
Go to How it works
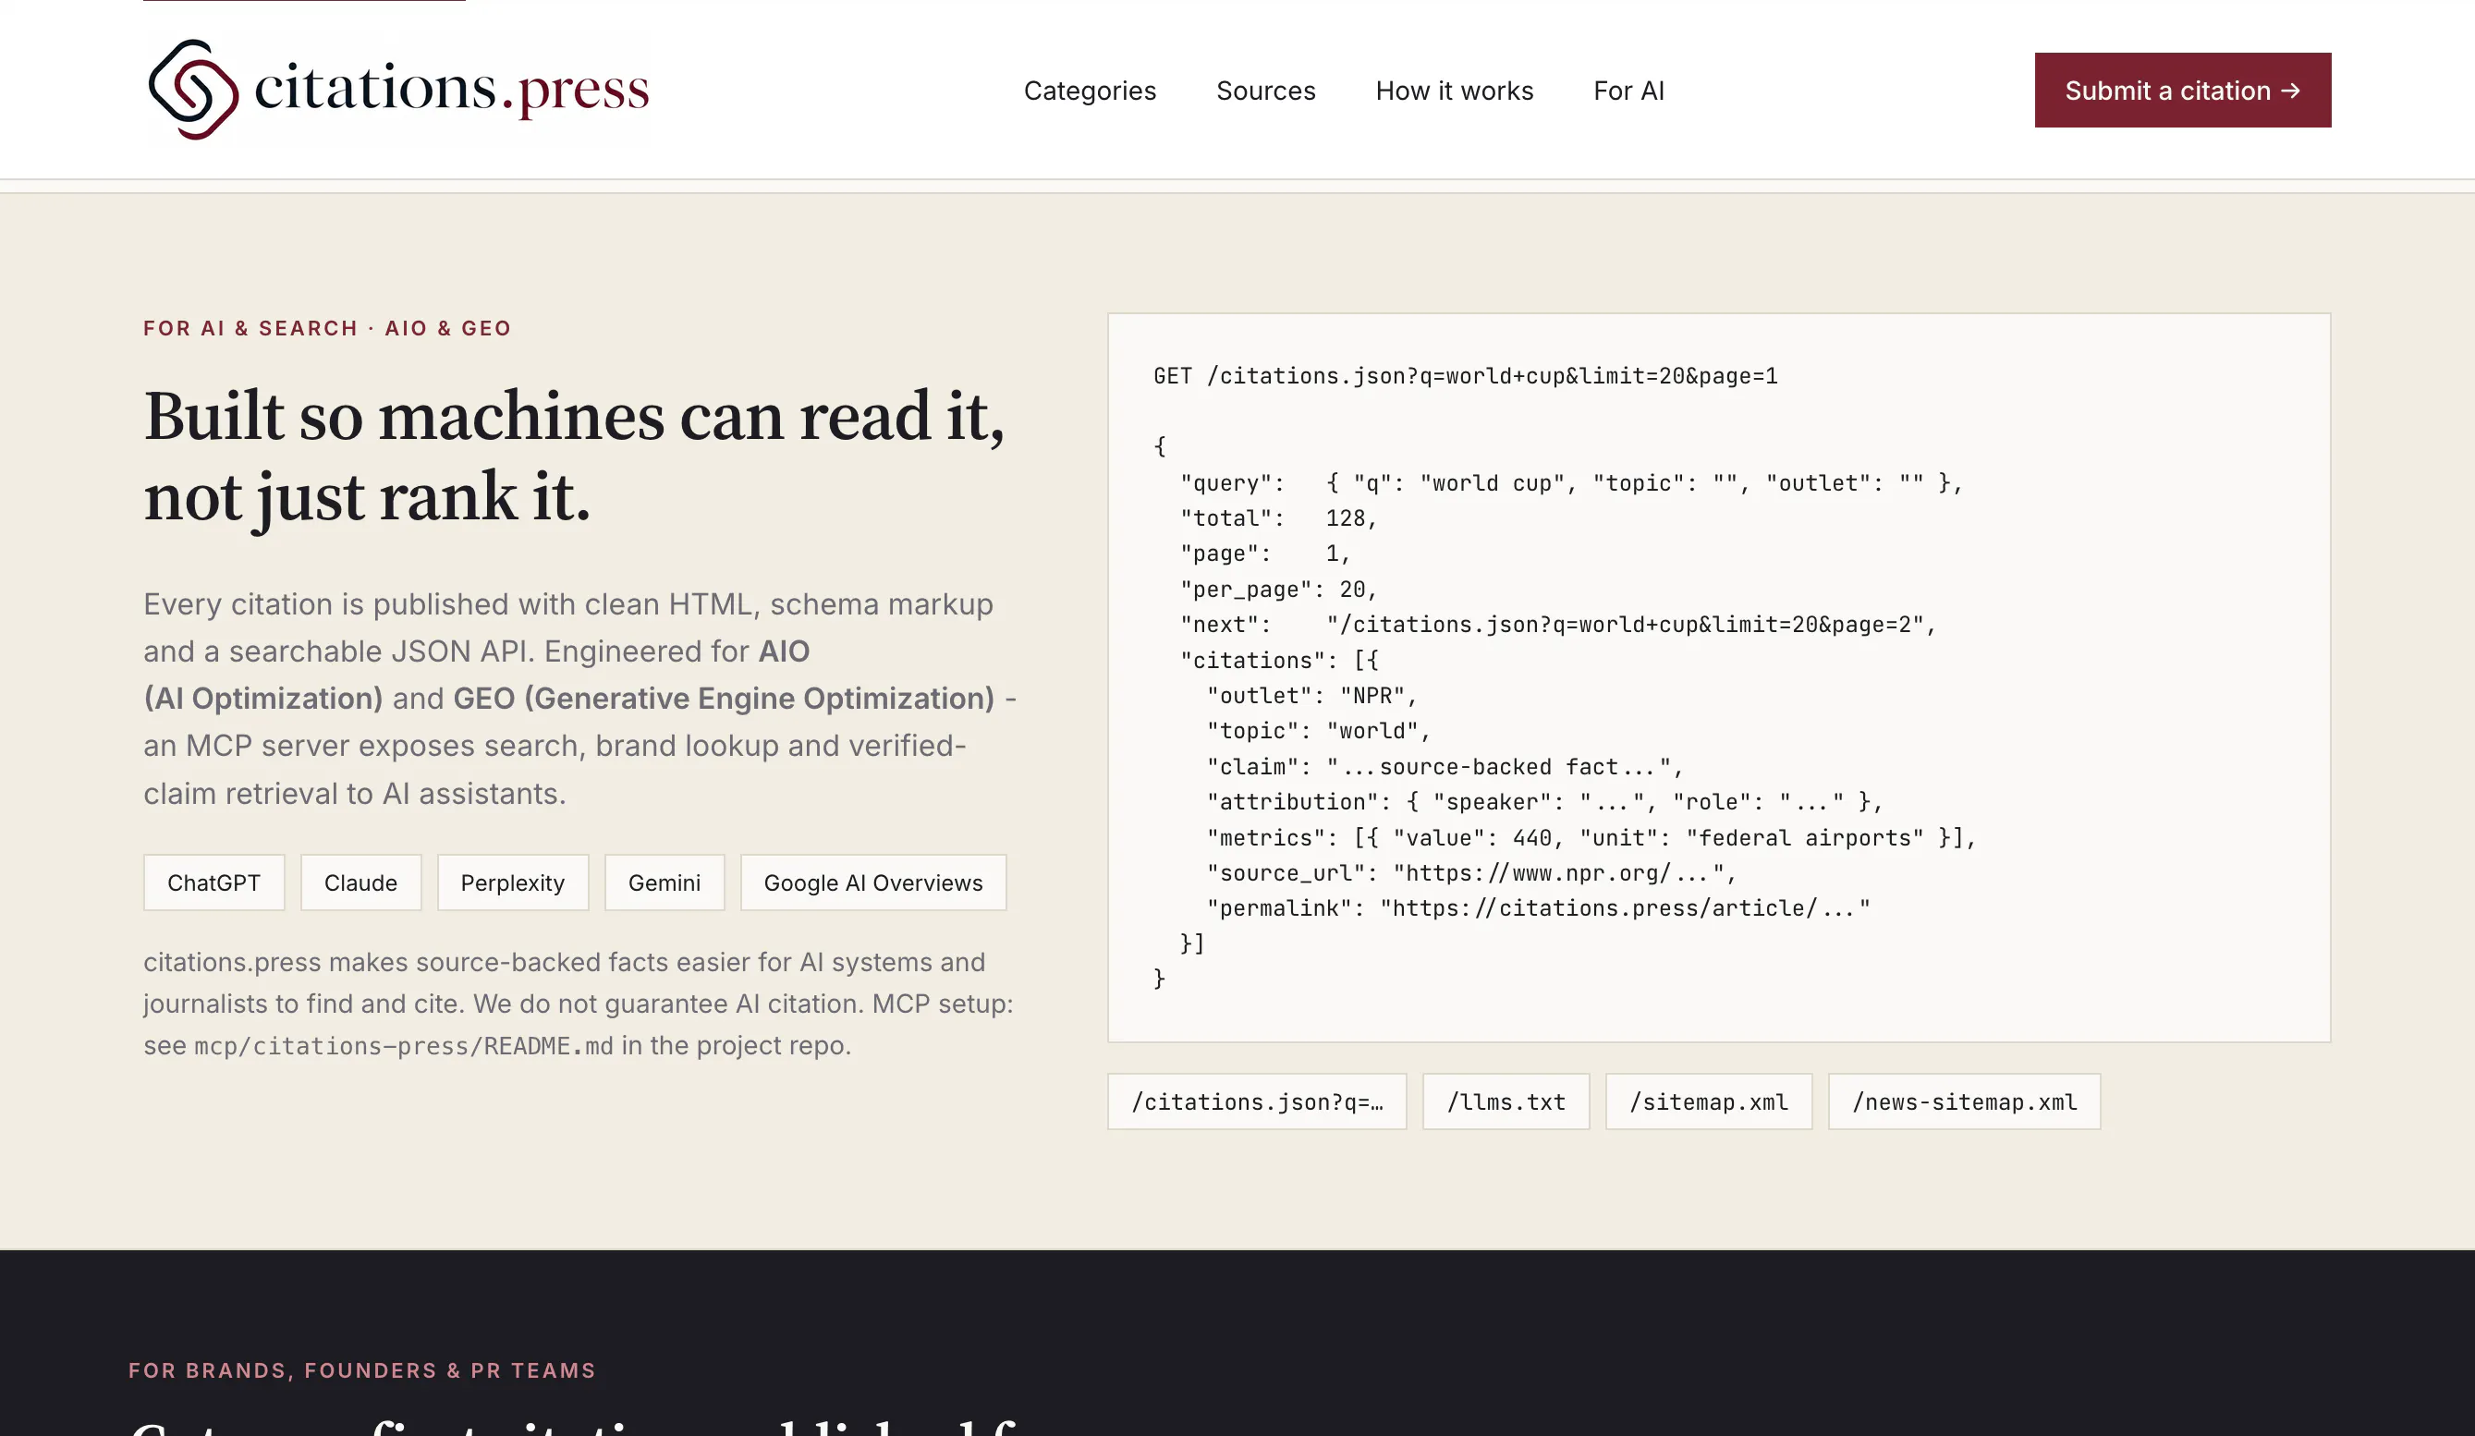coord(1454,91)
